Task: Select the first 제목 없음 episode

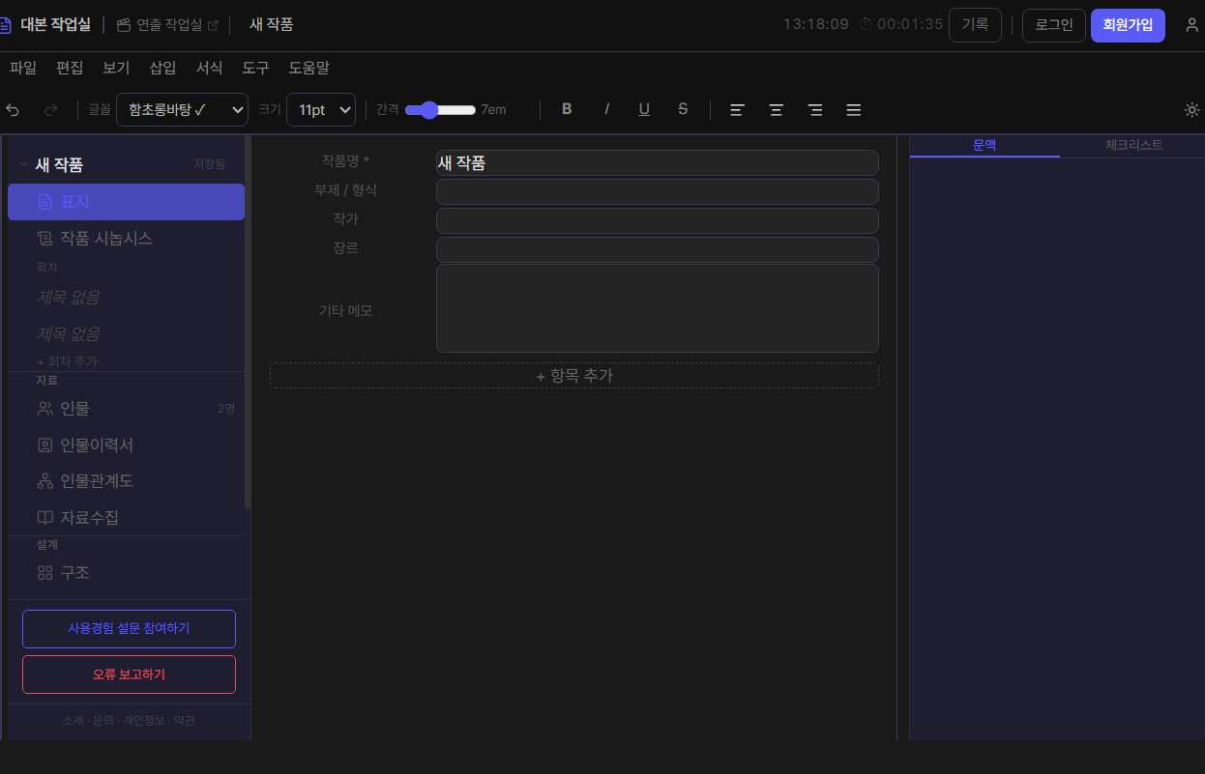Action: 126,298
